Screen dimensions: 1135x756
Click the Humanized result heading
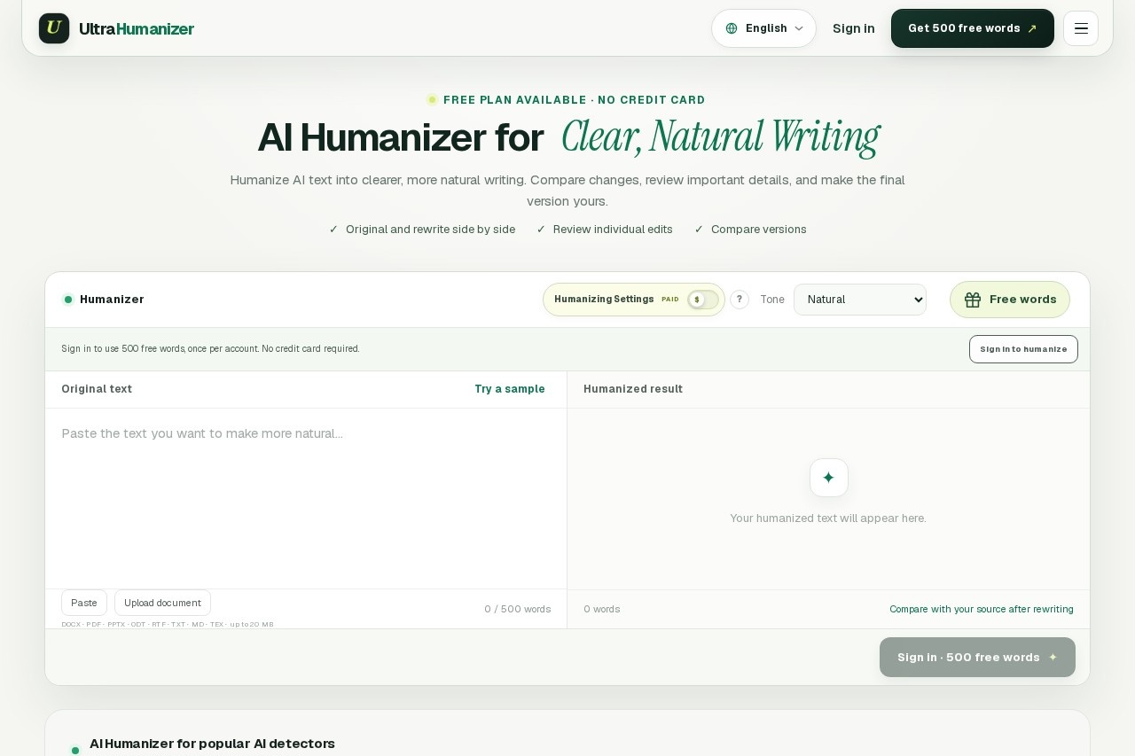[x=633, y=389]
